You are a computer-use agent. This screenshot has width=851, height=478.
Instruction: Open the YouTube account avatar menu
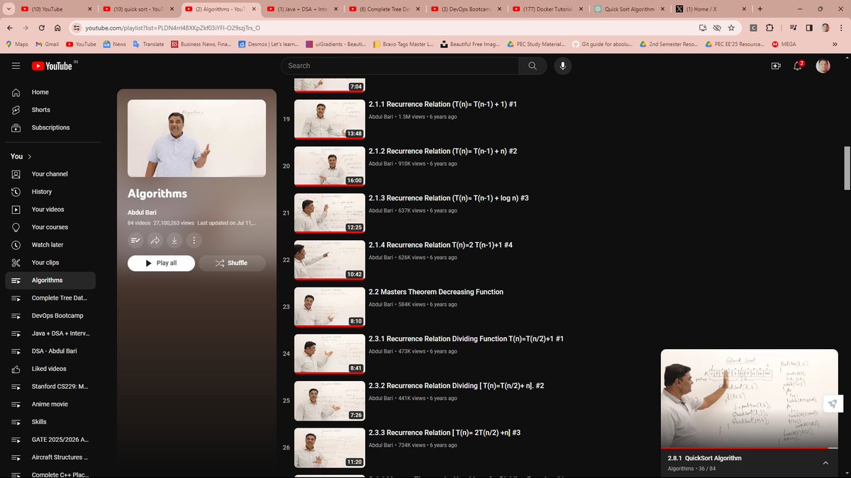click(823, 66)
